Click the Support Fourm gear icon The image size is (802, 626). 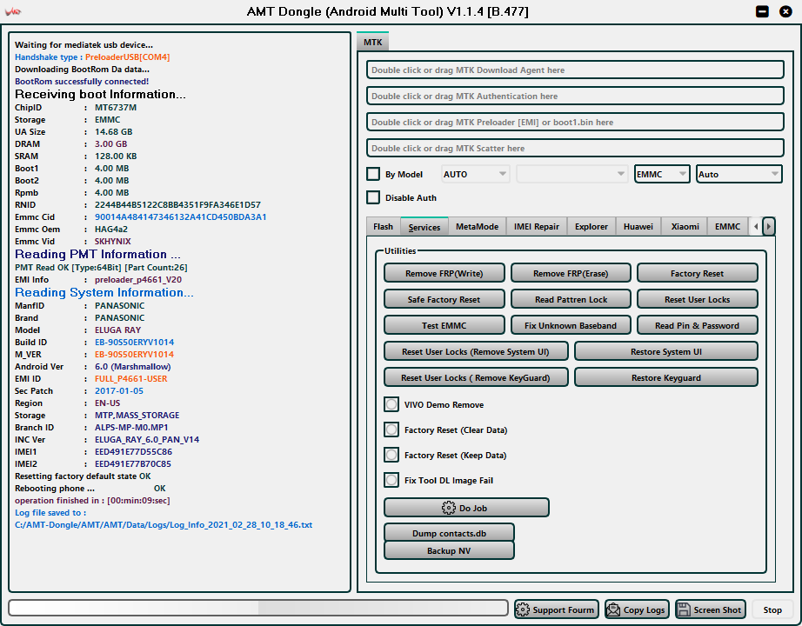(523, 609)
